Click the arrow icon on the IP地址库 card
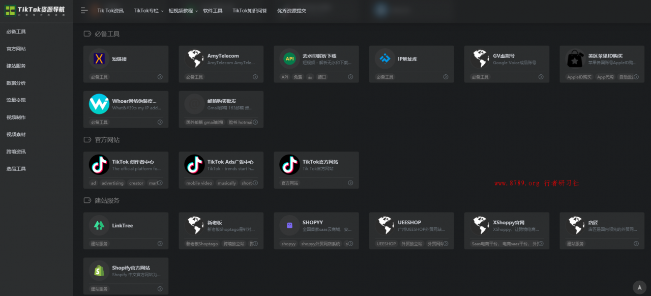This screenshot has height=296, width=651. tap(446, 77)
